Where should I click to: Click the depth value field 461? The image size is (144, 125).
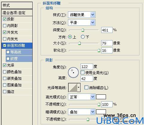click(107, 30)
